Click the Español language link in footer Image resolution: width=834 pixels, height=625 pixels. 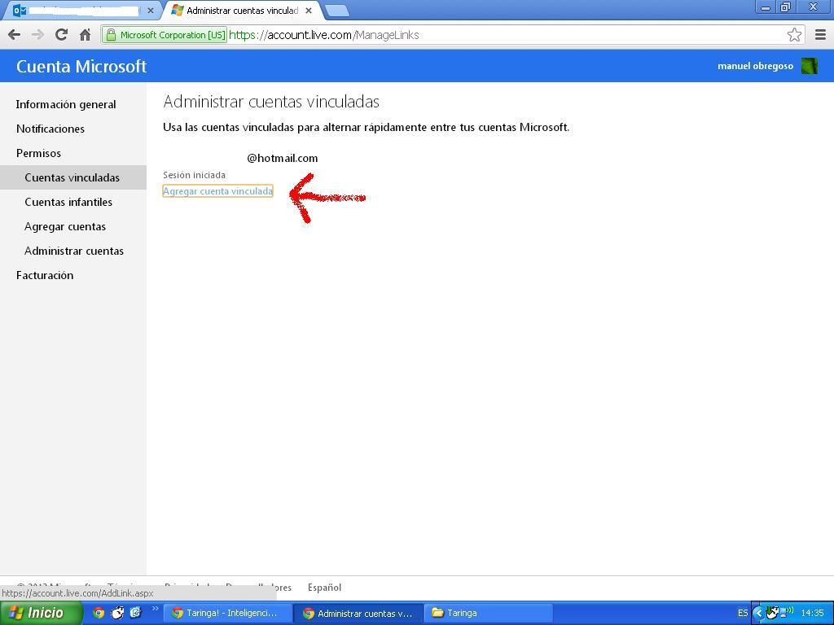(x=324, y=588)
